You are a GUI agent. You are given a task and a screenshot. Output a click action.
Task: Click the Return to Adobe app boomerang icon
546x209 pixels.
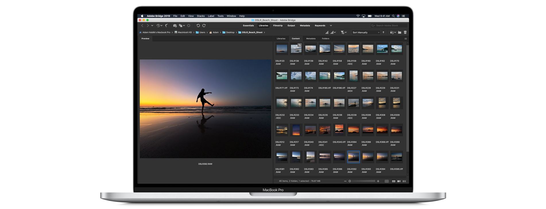[166, 26]
